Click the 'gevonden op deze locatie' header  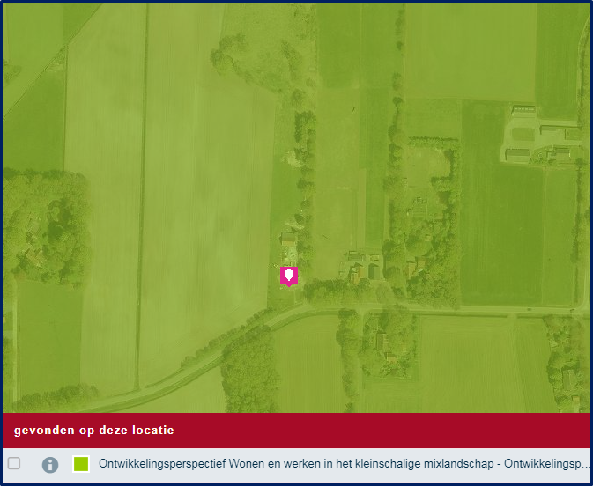point(296,431)
